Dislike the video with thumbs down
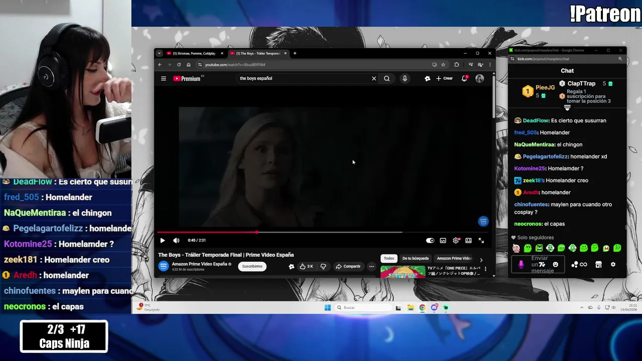642x361 pixels. [324, 266]
